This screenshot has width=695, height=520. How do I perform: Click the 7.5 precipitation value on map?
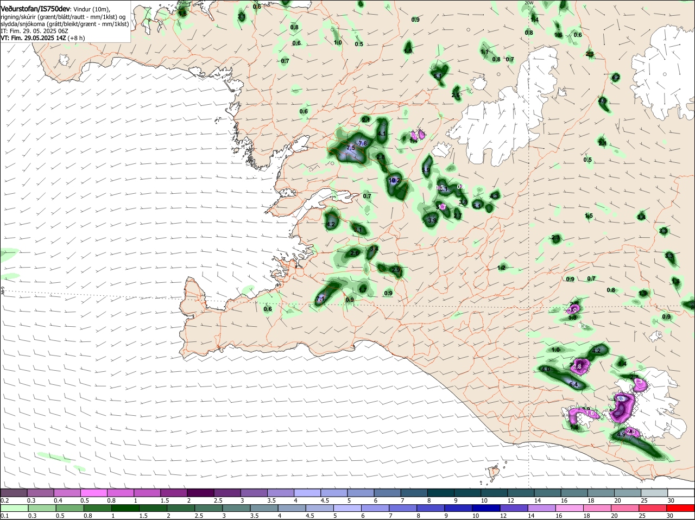[350, 148]
